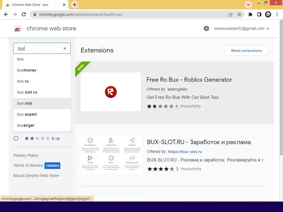Open the BUX-SLOT.RU extension thumbnail

(x=111, y=154)
